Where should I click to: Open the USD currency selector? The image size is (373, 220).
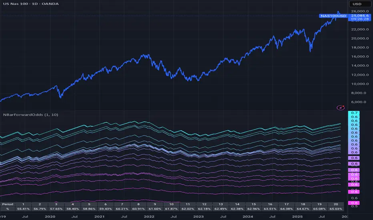[x=360, y=4]
